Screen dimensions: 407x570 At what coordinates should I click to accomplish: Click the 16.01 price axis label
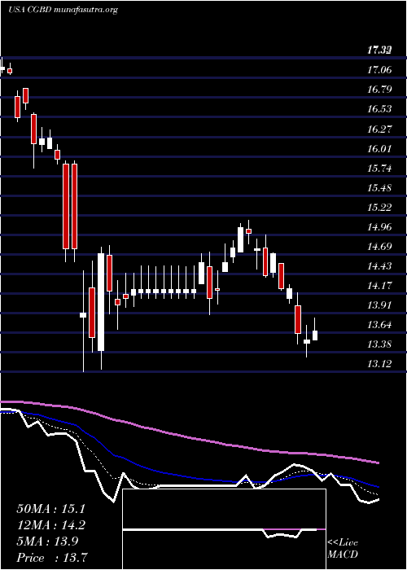tap(379, 148)
